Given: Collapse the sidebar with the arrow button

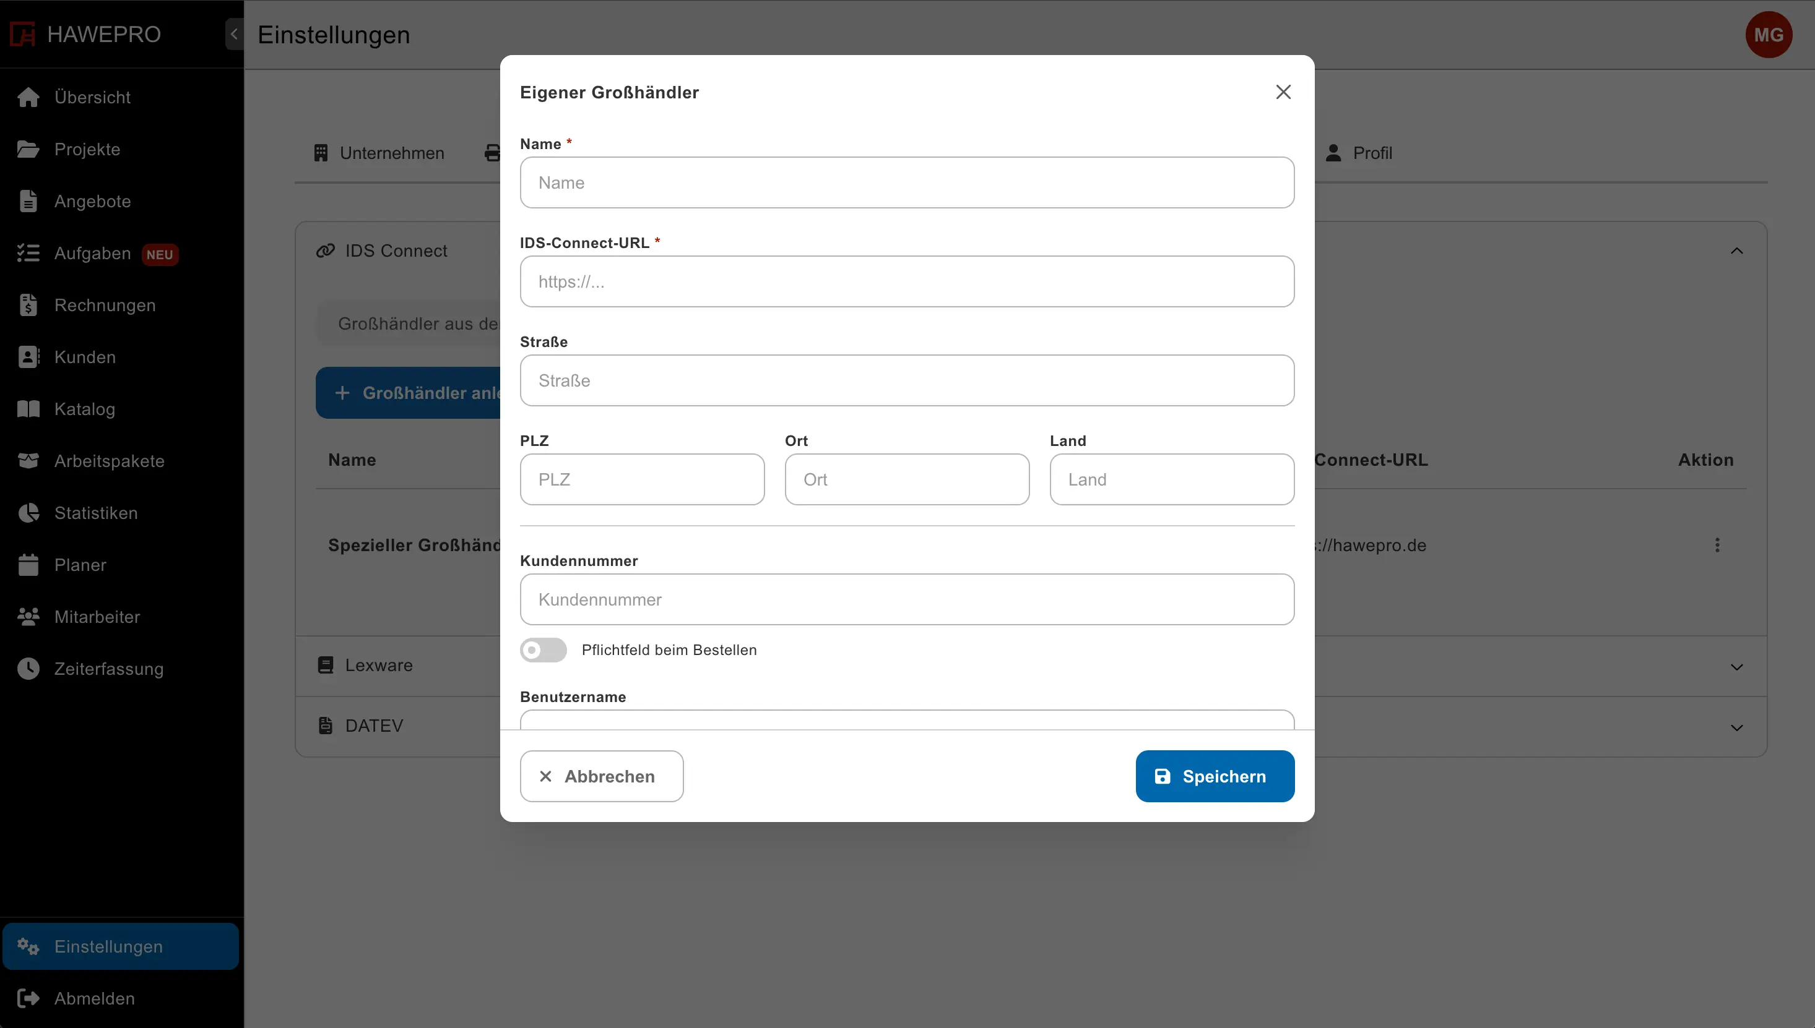Looking at the screenshot, I should 234,34.
